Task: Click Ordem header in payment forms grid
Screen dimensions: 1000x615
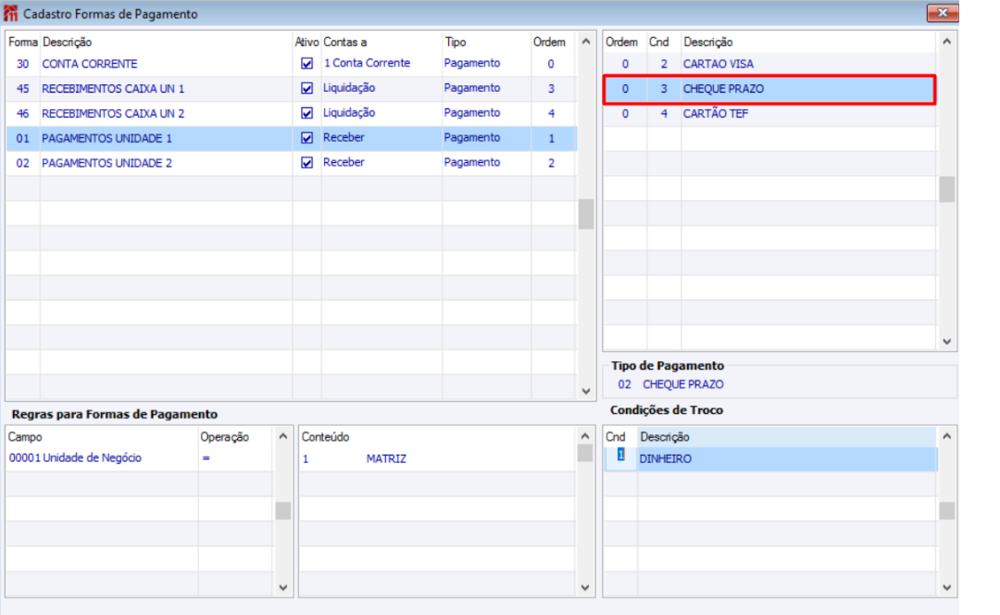Action: click(549, 42)
